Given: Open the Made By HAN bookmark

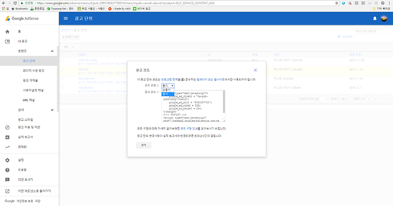Looking at the screenshot, I should [120, 9].
